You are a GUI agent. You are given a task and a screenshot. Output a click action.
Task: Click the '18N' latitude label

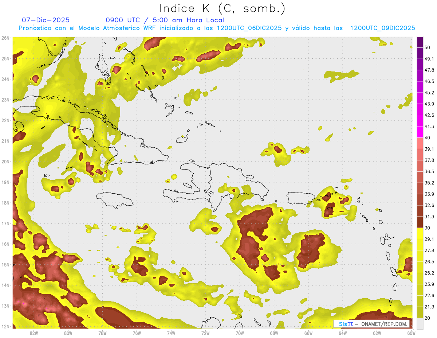point(5,203)
